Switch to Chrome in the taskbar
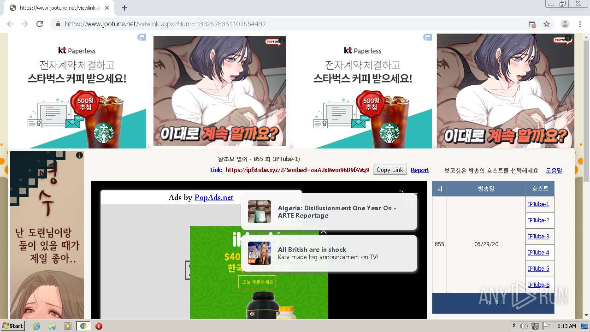590x332 pixels. [x=83, y=326]
